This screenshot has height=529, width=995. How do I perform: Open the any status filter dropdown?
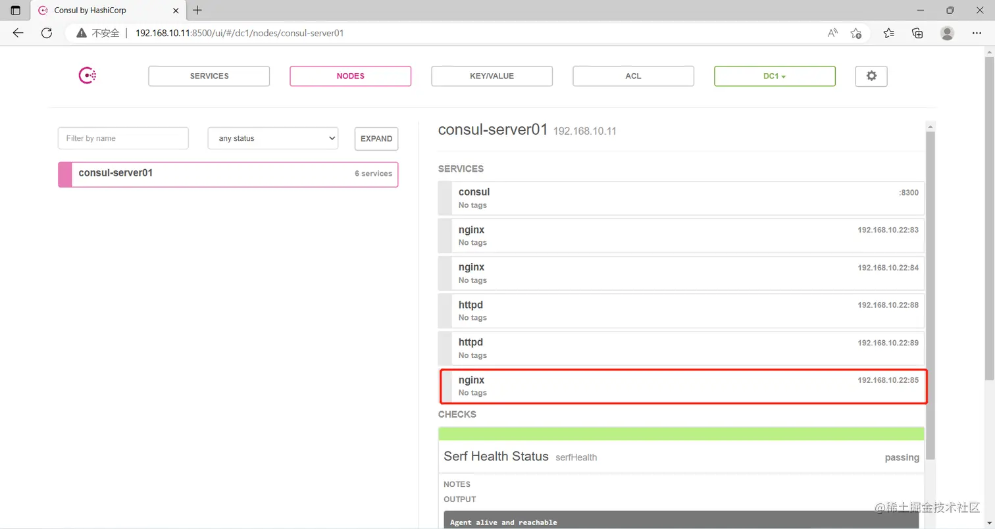[273, 138]
